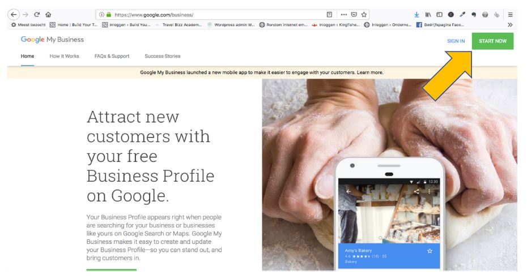Viewport: 527px width, 279px height.
Task: Open the FAQs & Support tab
Action: click(112, 56)
